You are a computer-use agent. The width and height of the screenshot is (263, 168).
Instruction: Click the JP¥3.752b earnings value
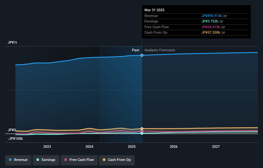[210, 21]
